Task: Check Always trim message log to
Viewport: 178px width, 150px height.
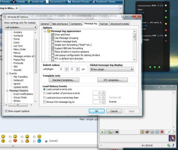Action: tap(45, 102)
